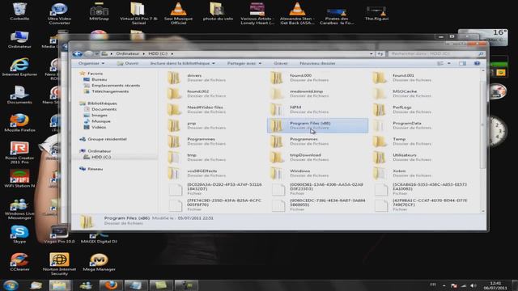Select the MWSnap desktop icon
Image resolution: width=518 pixels, height=291 pixels.
pos(99,11)
